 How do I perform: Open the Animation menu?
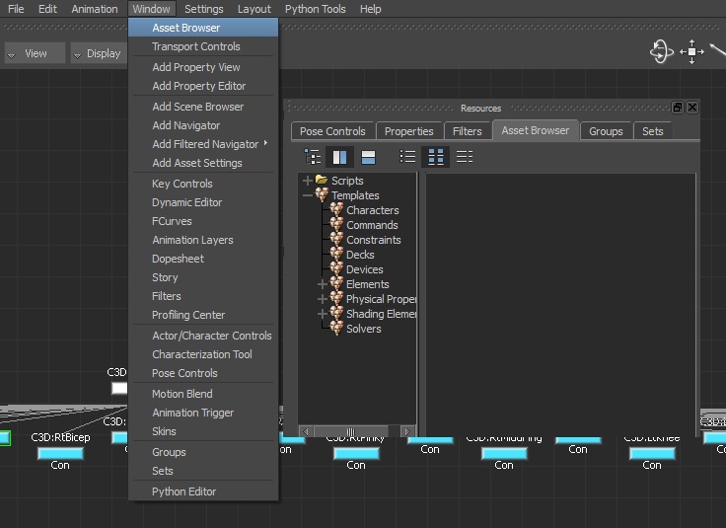point(95,9)
